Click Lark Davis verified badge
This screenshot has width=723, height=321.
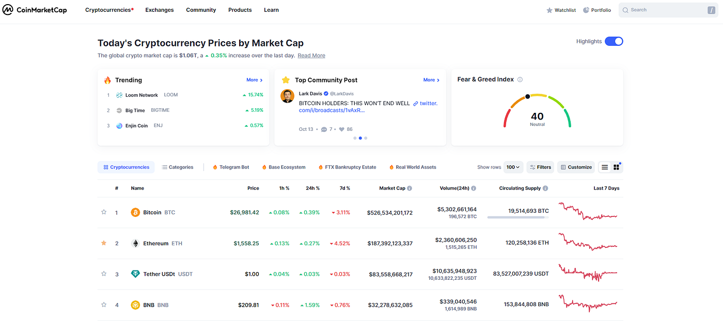click(326, 94)
